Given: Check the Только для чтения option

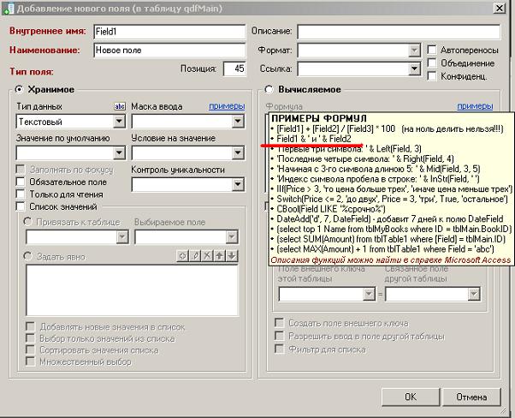Looking at the screenshot, I should coord(21,194).
